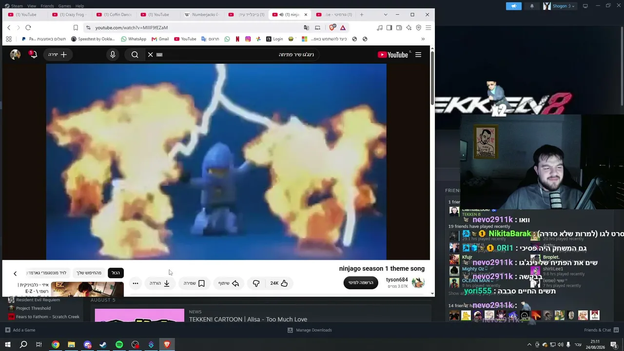Image resolution: width=624 pixels, height=351 pixels.
Task: Save the video via שמירה button
Action: click(194, 283)
